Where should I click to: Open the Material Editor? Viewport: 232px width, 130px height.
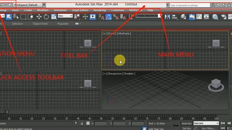tap(215, 17)
